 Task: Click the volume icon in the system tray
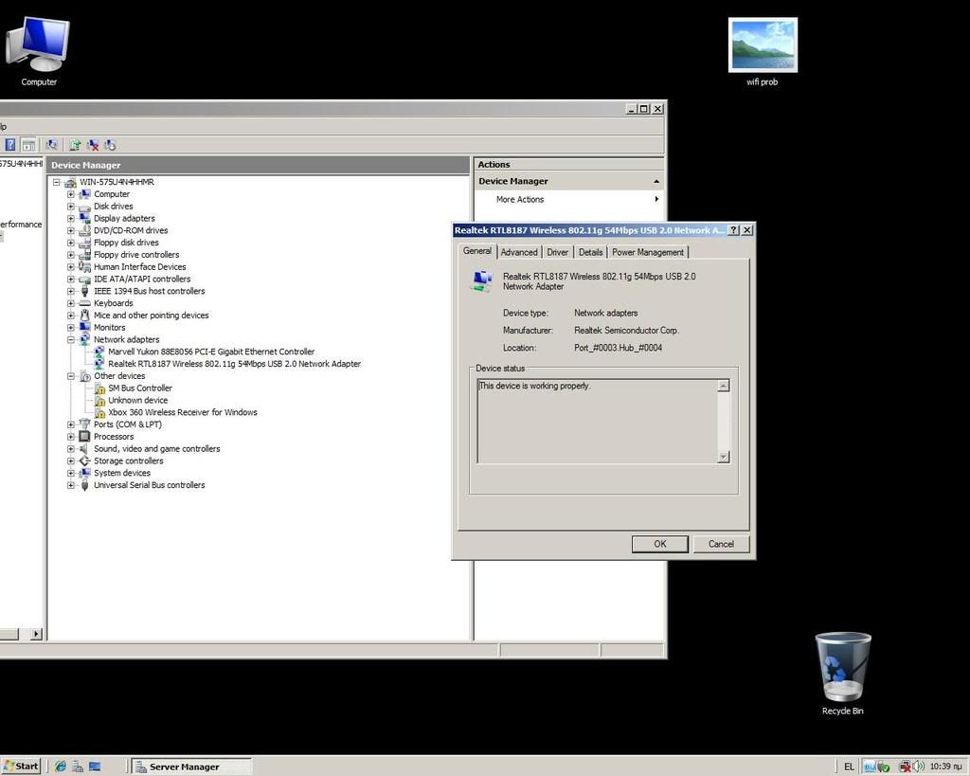point(918,766)
